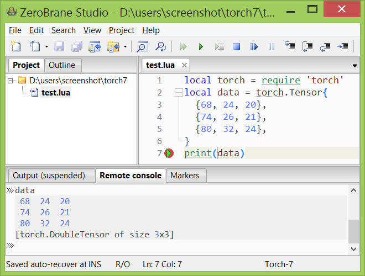This screenshot has width=365, height=276.
Task: Switch to the Project tab
Action: point(27,65)
